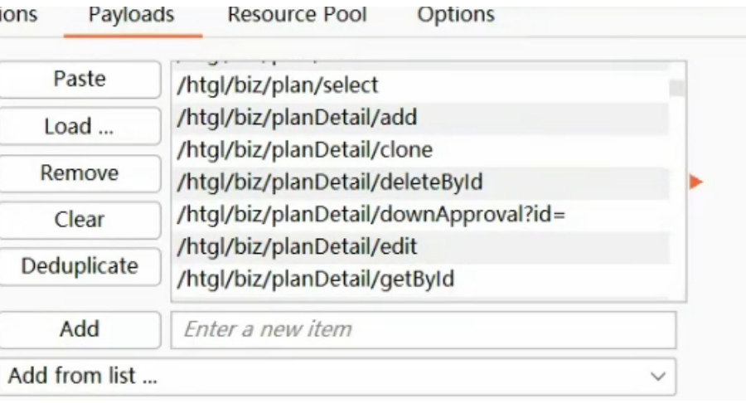This screenshot has height=403, width=746.
Task: Select the /htgl/biz/planDetail/getById entry
Action: (x=316, y=279)
